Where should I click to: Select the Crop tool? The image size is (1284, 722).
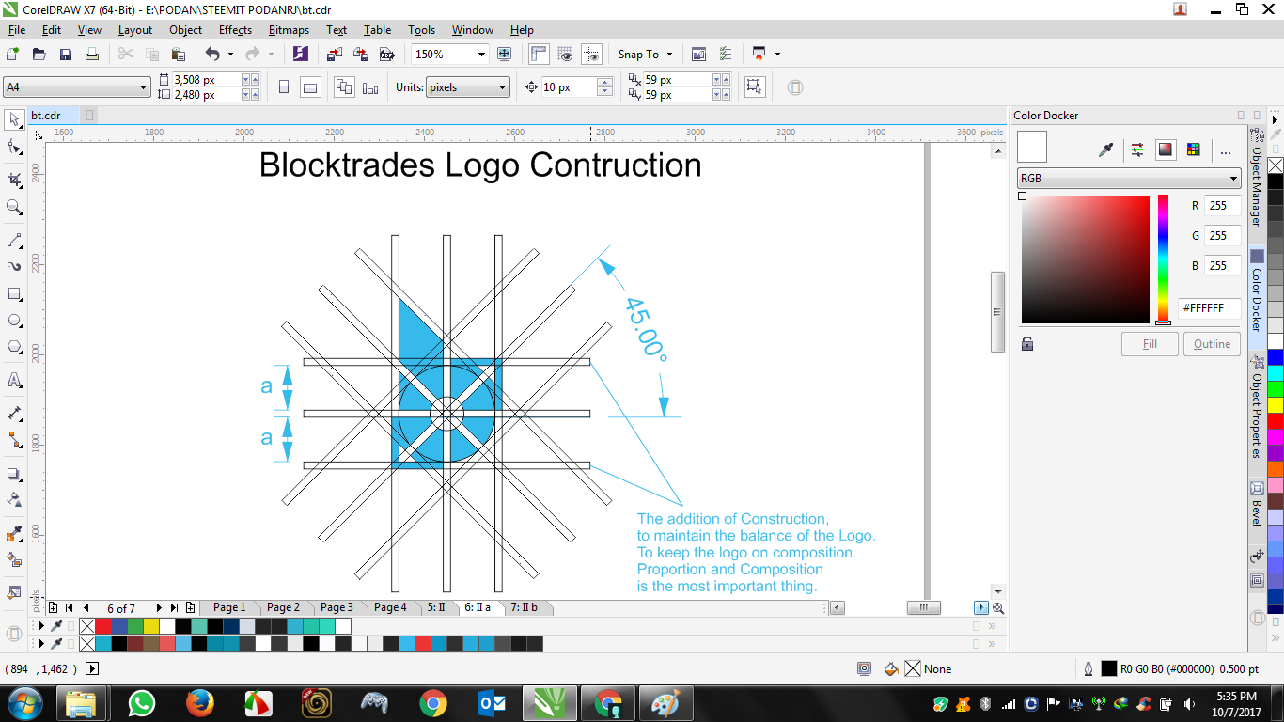pos(14,180)
